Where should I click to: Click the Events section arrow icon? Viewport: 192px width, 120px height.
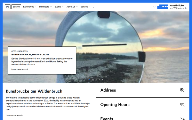(x=182, y=119)
